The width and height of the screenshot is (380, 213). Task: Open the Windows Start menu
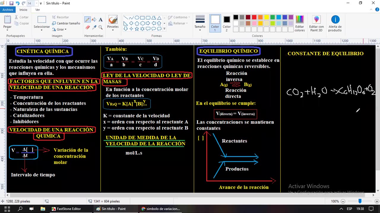coord(7,209)
